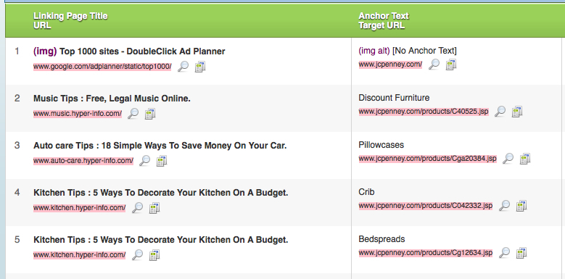Click the report icon beside google.com/adplanner URL
This screenshot has height=279, width=565.
coord(200,67)
